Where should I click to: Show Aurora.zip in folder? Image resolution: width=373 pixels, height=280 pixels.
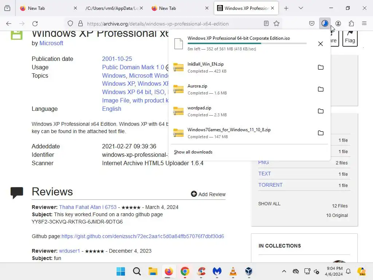pyautogui.click(x=321, y=89)
